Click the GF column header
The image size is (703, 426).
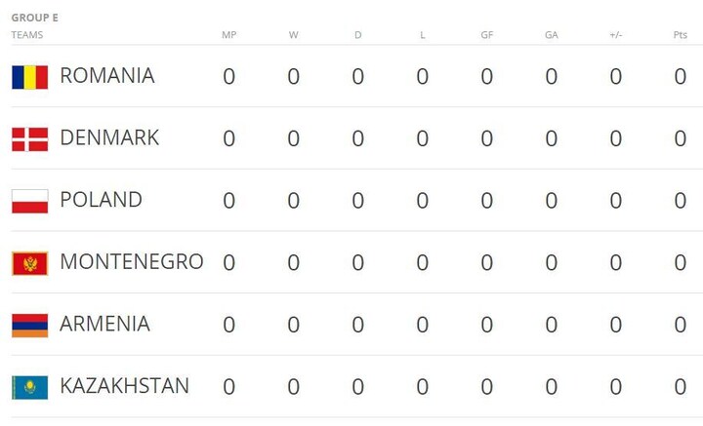pos(486,35)
